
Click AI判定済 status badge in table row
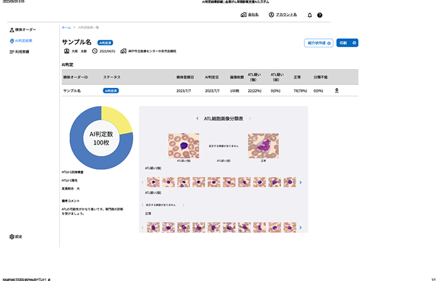click(x=111, y=91)
